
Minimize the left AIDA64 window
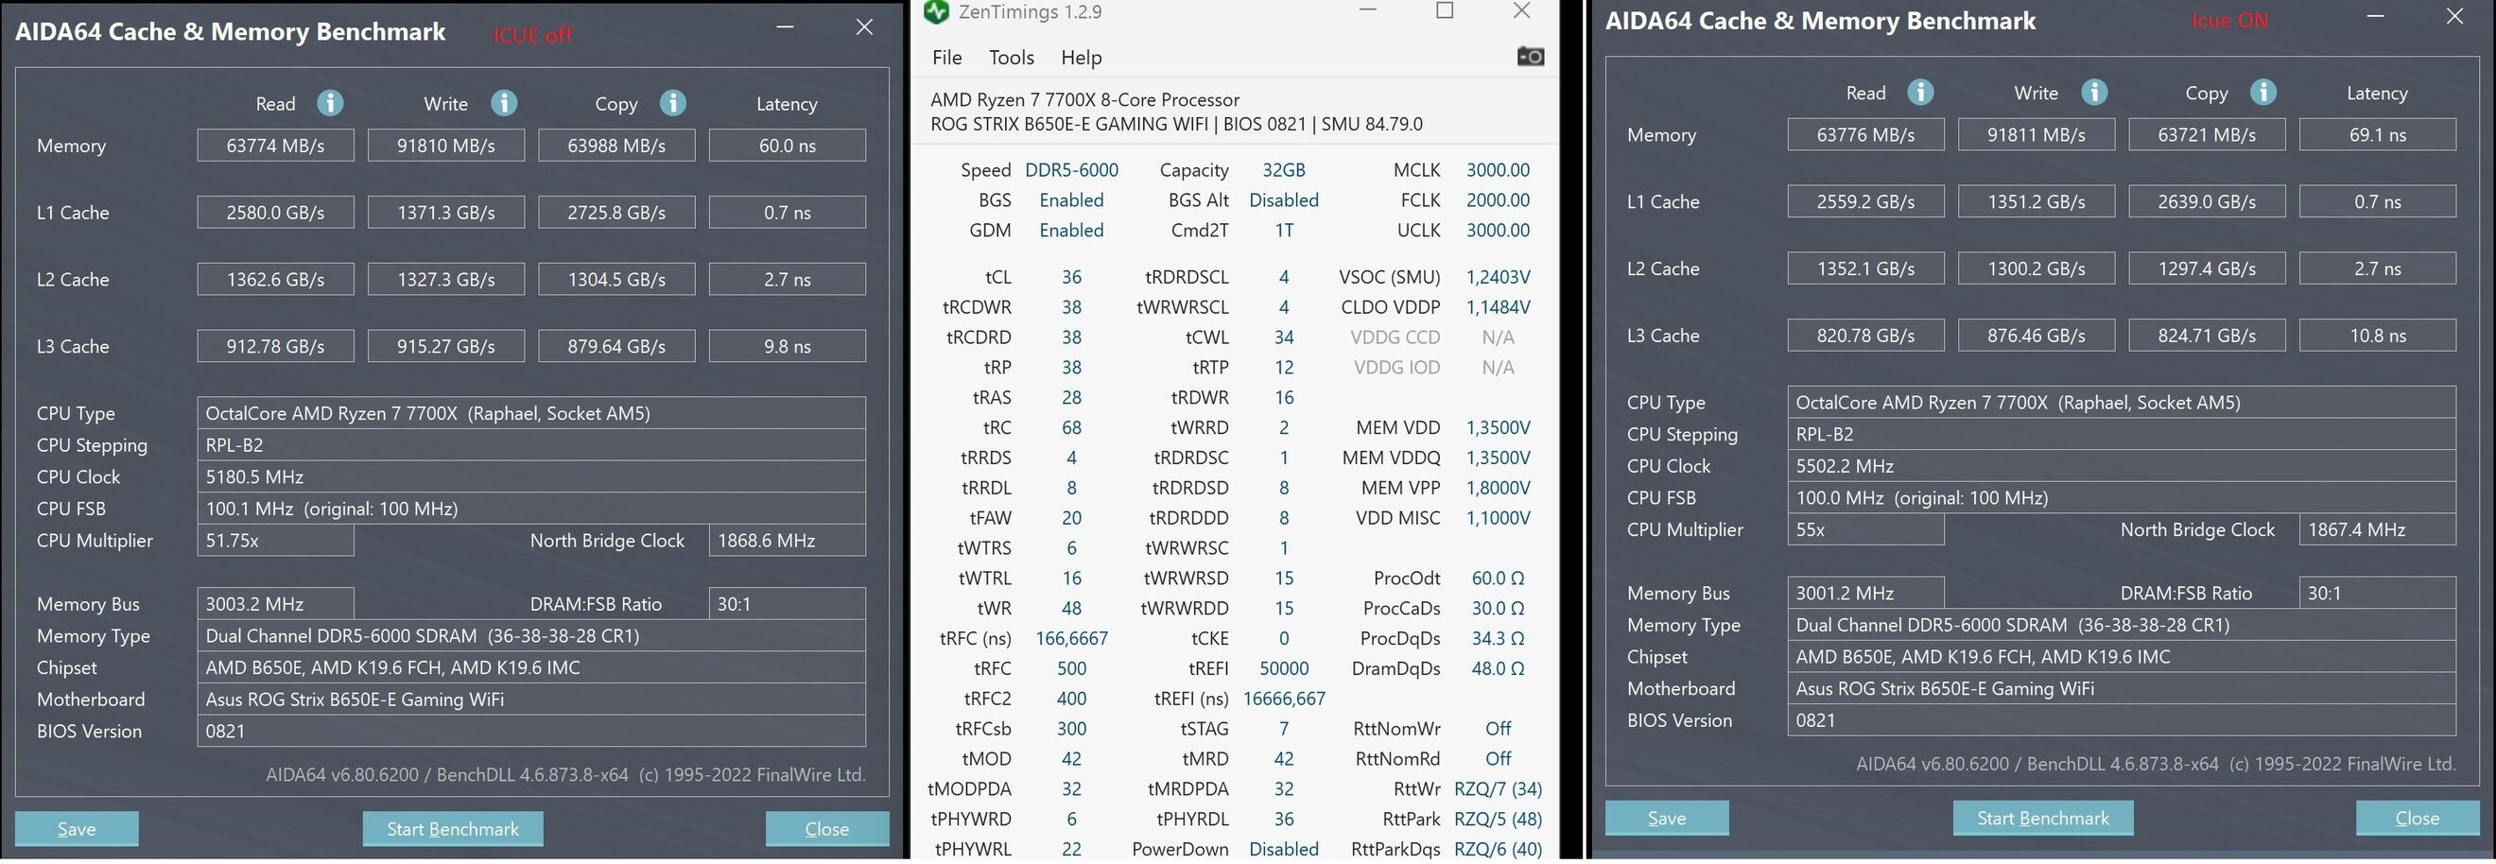point(786,27)
